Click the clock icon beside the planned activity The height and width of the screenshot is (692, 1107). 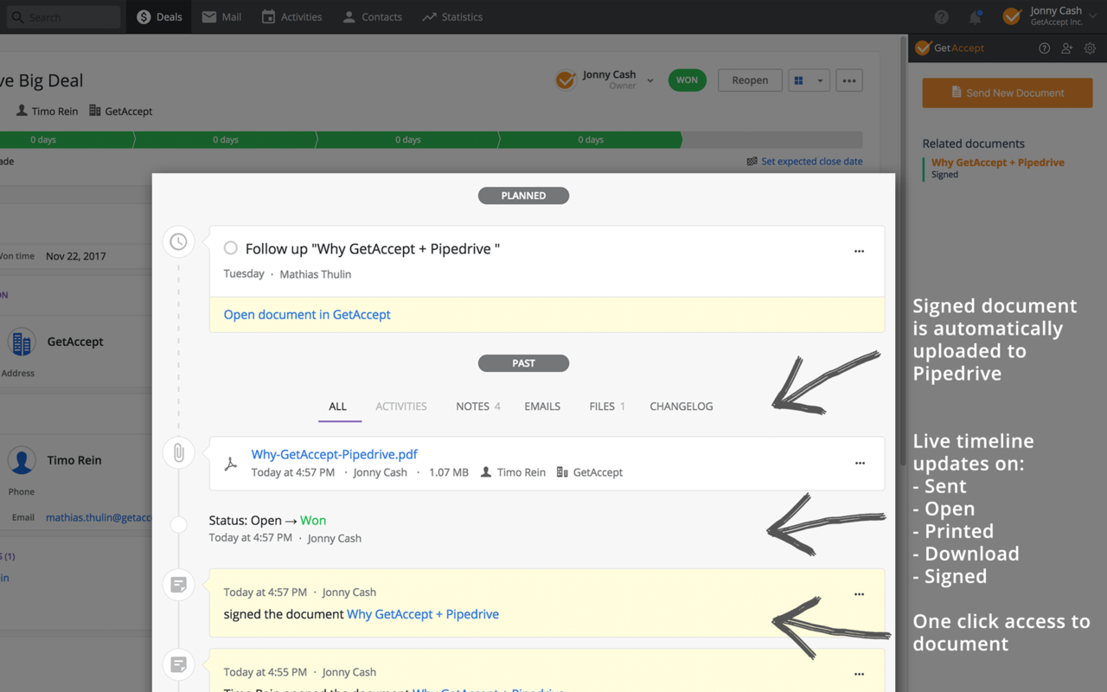(178, 241)
